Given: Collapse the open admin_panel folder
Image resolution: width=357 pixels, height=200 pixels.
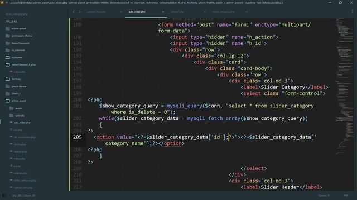Looking at the screenshot, I should (7, 101).
